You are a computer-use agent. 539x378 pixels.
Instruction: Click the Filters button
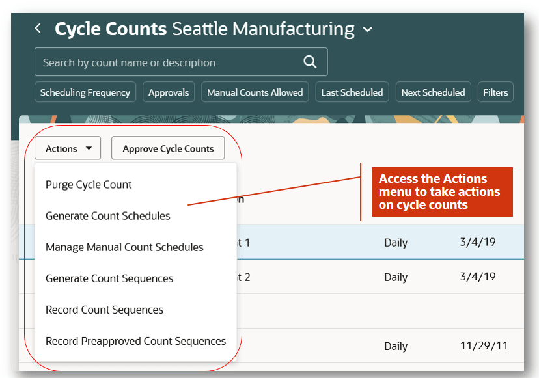495,92
